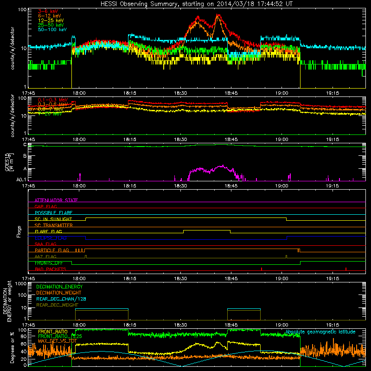Click the C level tick label on GOES panel

(25, 145)
